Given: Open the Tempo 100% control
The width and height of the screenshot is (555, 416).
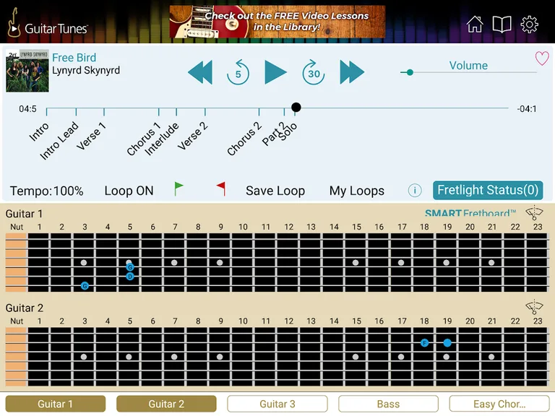Looking at the screenshot, I should click(46, 191).
